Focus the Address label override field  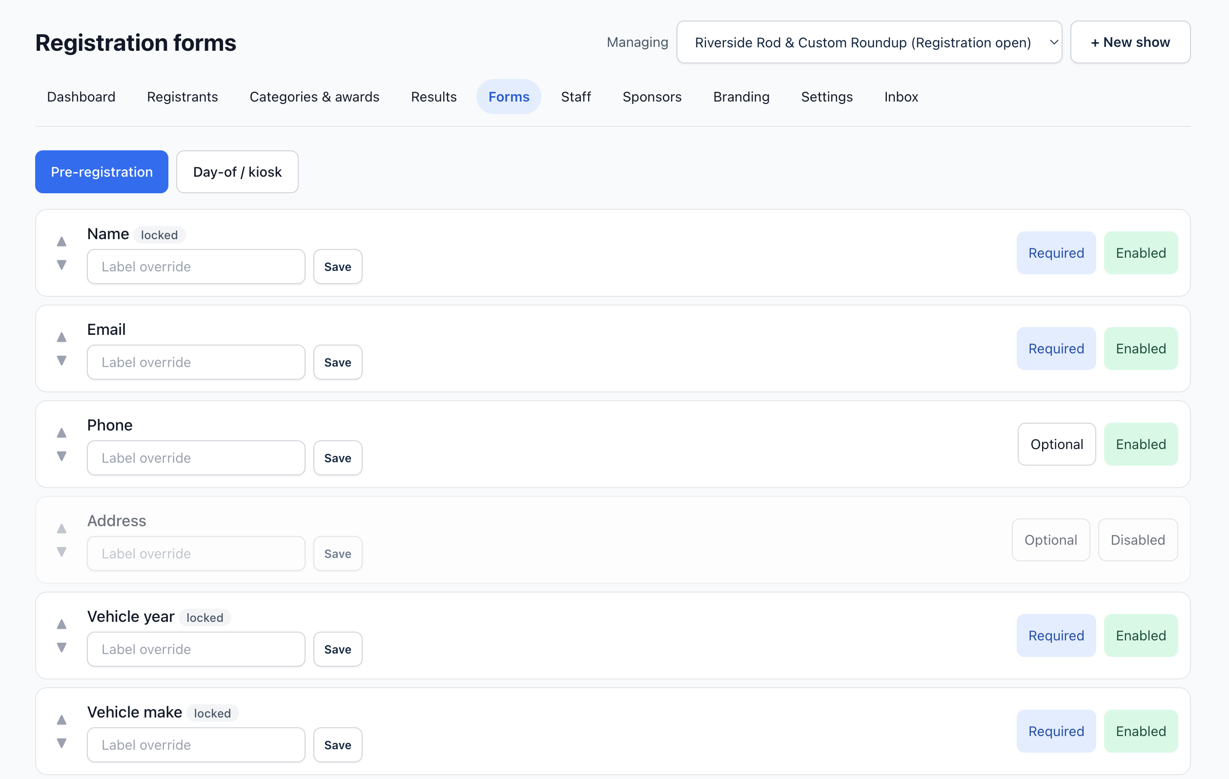196,553
